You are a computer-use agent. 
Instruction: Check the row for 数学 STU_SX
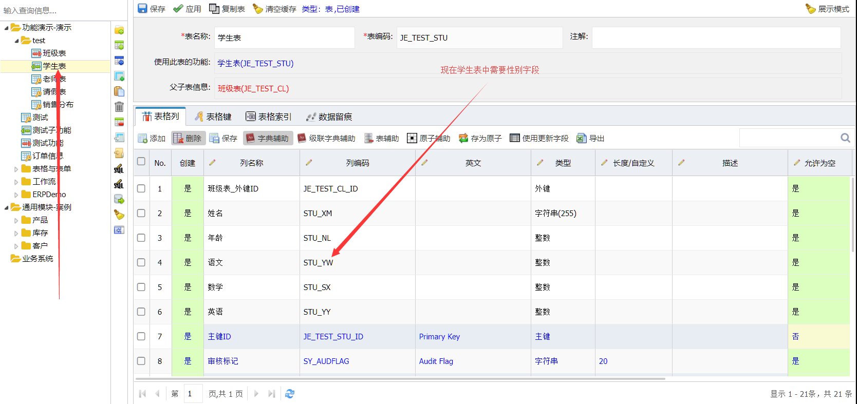141,287
